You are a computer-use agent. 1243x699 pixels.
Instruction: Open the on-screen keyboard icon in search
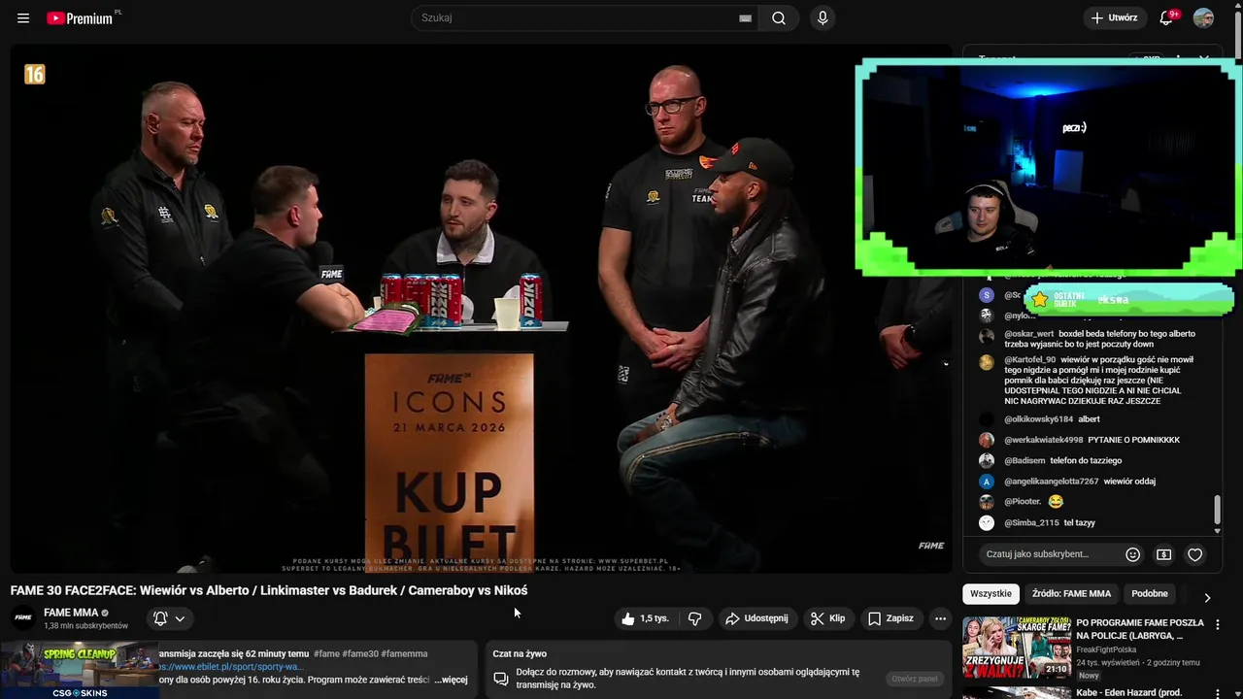(x=745, y=18)
